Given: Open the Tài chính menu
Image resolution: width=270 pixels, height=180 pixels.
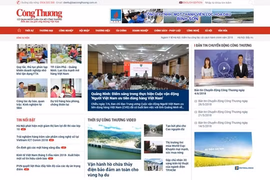Looking at the screenshot, I should [x=121, y=30].
